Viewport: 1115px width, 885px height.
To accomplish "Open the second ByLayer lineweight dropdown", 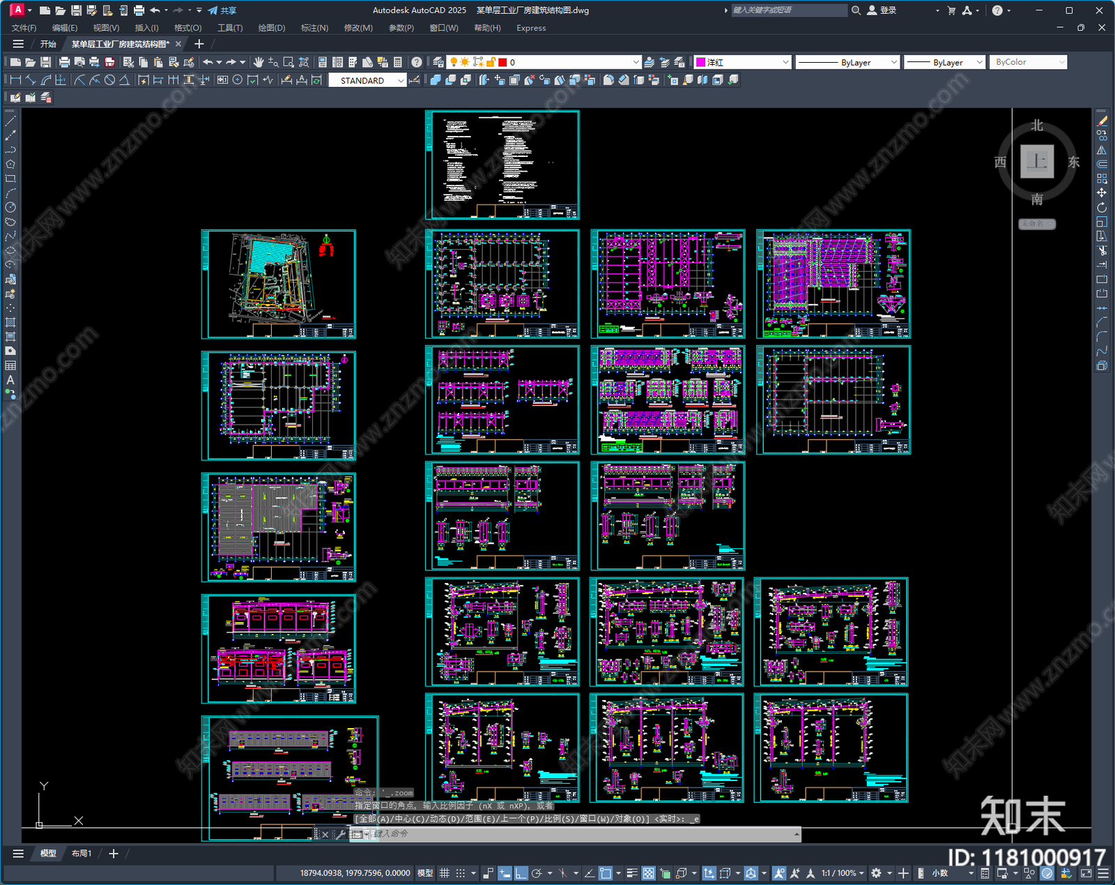I will point(979,62).
